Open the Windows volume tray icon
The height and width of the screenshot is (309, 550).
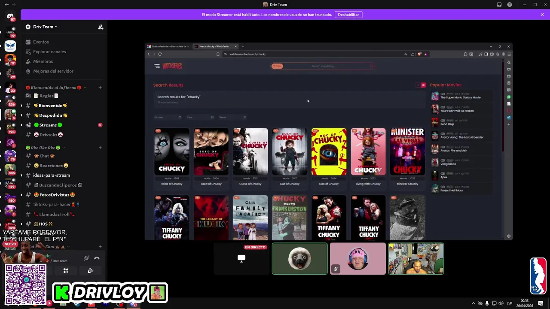point(501,303)
